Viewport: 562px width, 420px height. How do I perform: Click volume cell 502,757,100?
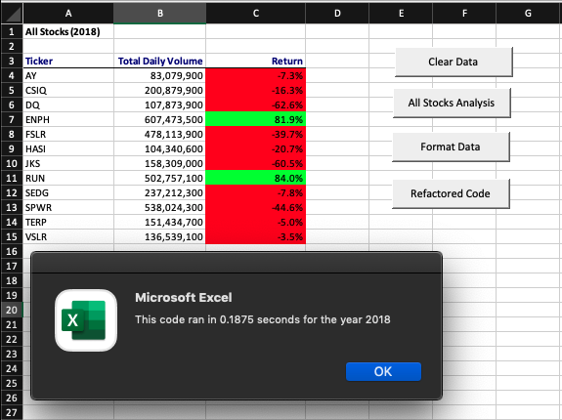(x=160, y=178)
